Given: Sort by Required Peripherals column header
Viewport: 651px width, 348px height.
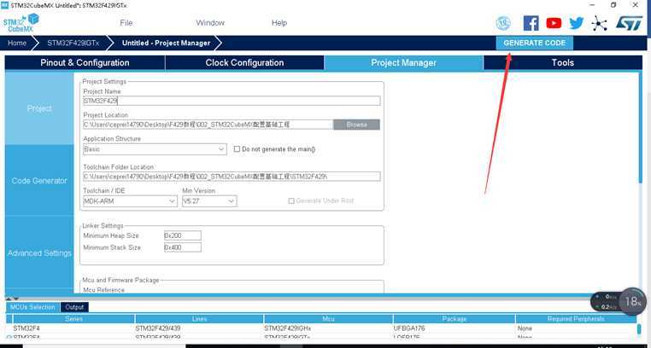Looking at the screenshot, I should [576, 319].
